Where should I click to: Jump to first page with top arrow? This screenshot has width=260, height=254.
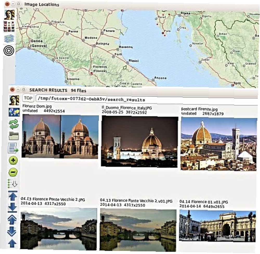(x=13, y=196)
